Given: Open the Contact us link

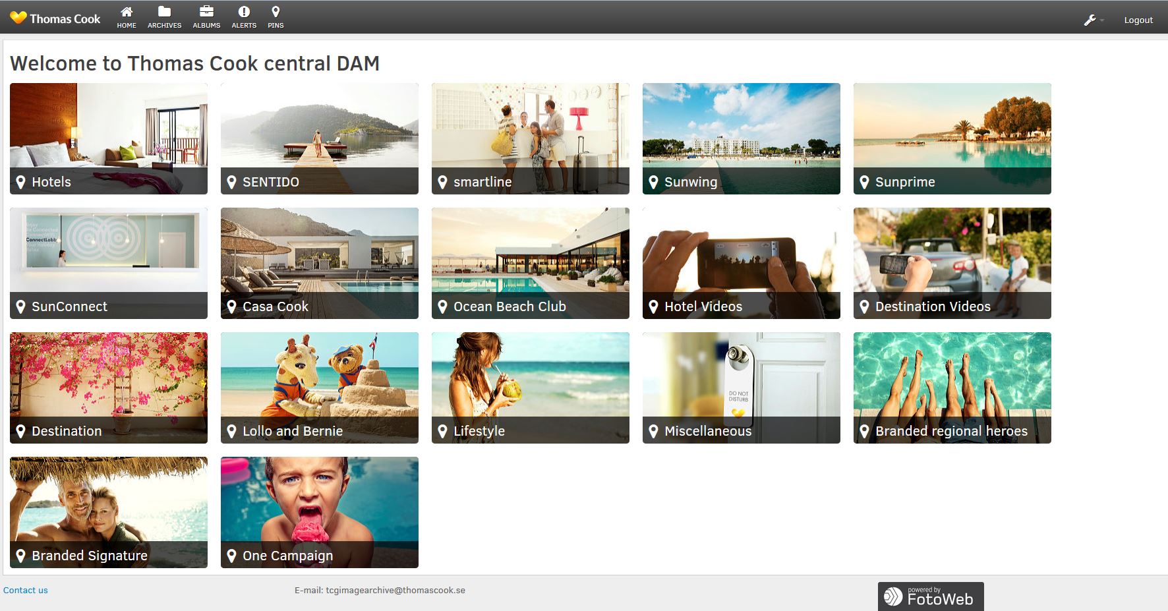Looking at the screenshot, I should [x=26, y=590].
